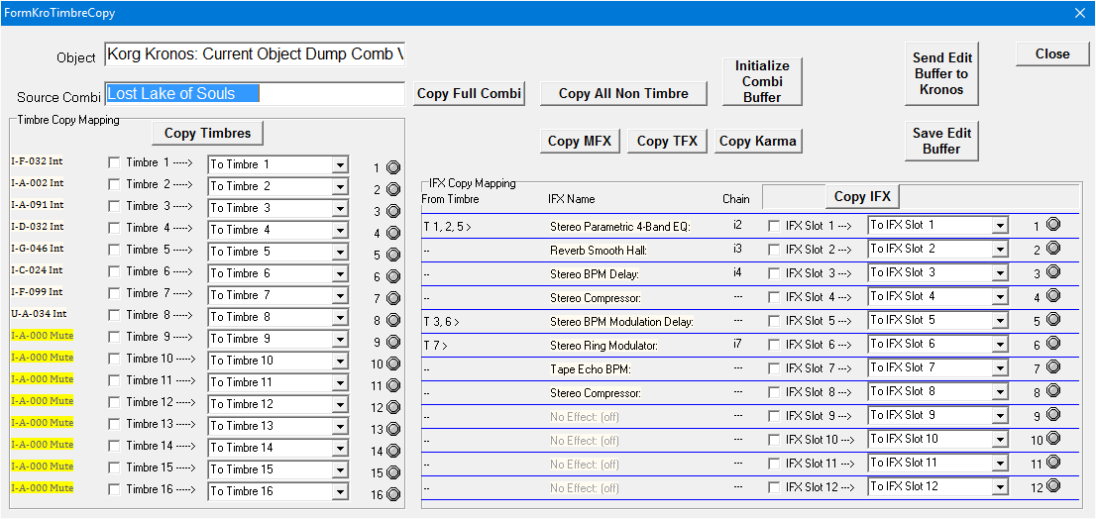Click the round indicator beside Timbre 5
This screenshot has height=519, width=1096.
pos(393,255)
